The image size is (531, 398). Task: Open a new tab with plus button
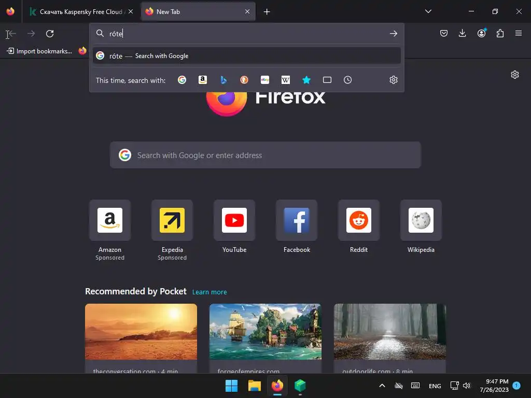click(267, 12)
